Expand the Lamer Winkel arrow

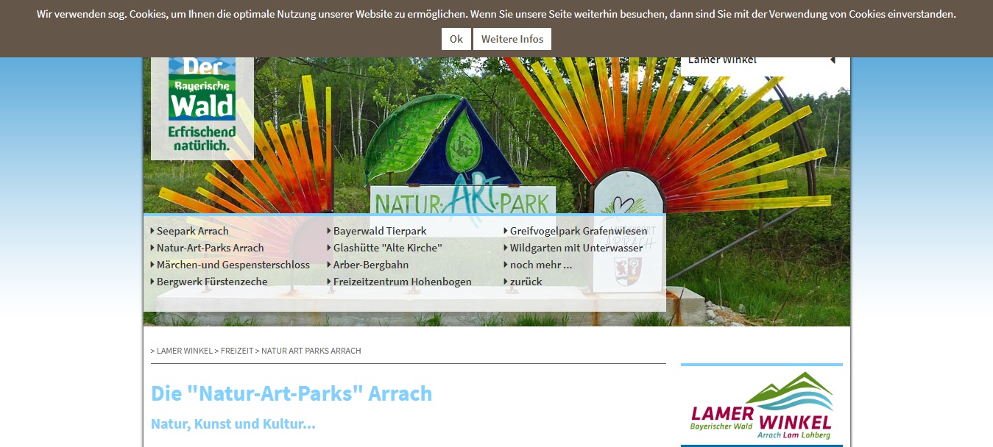833,60
